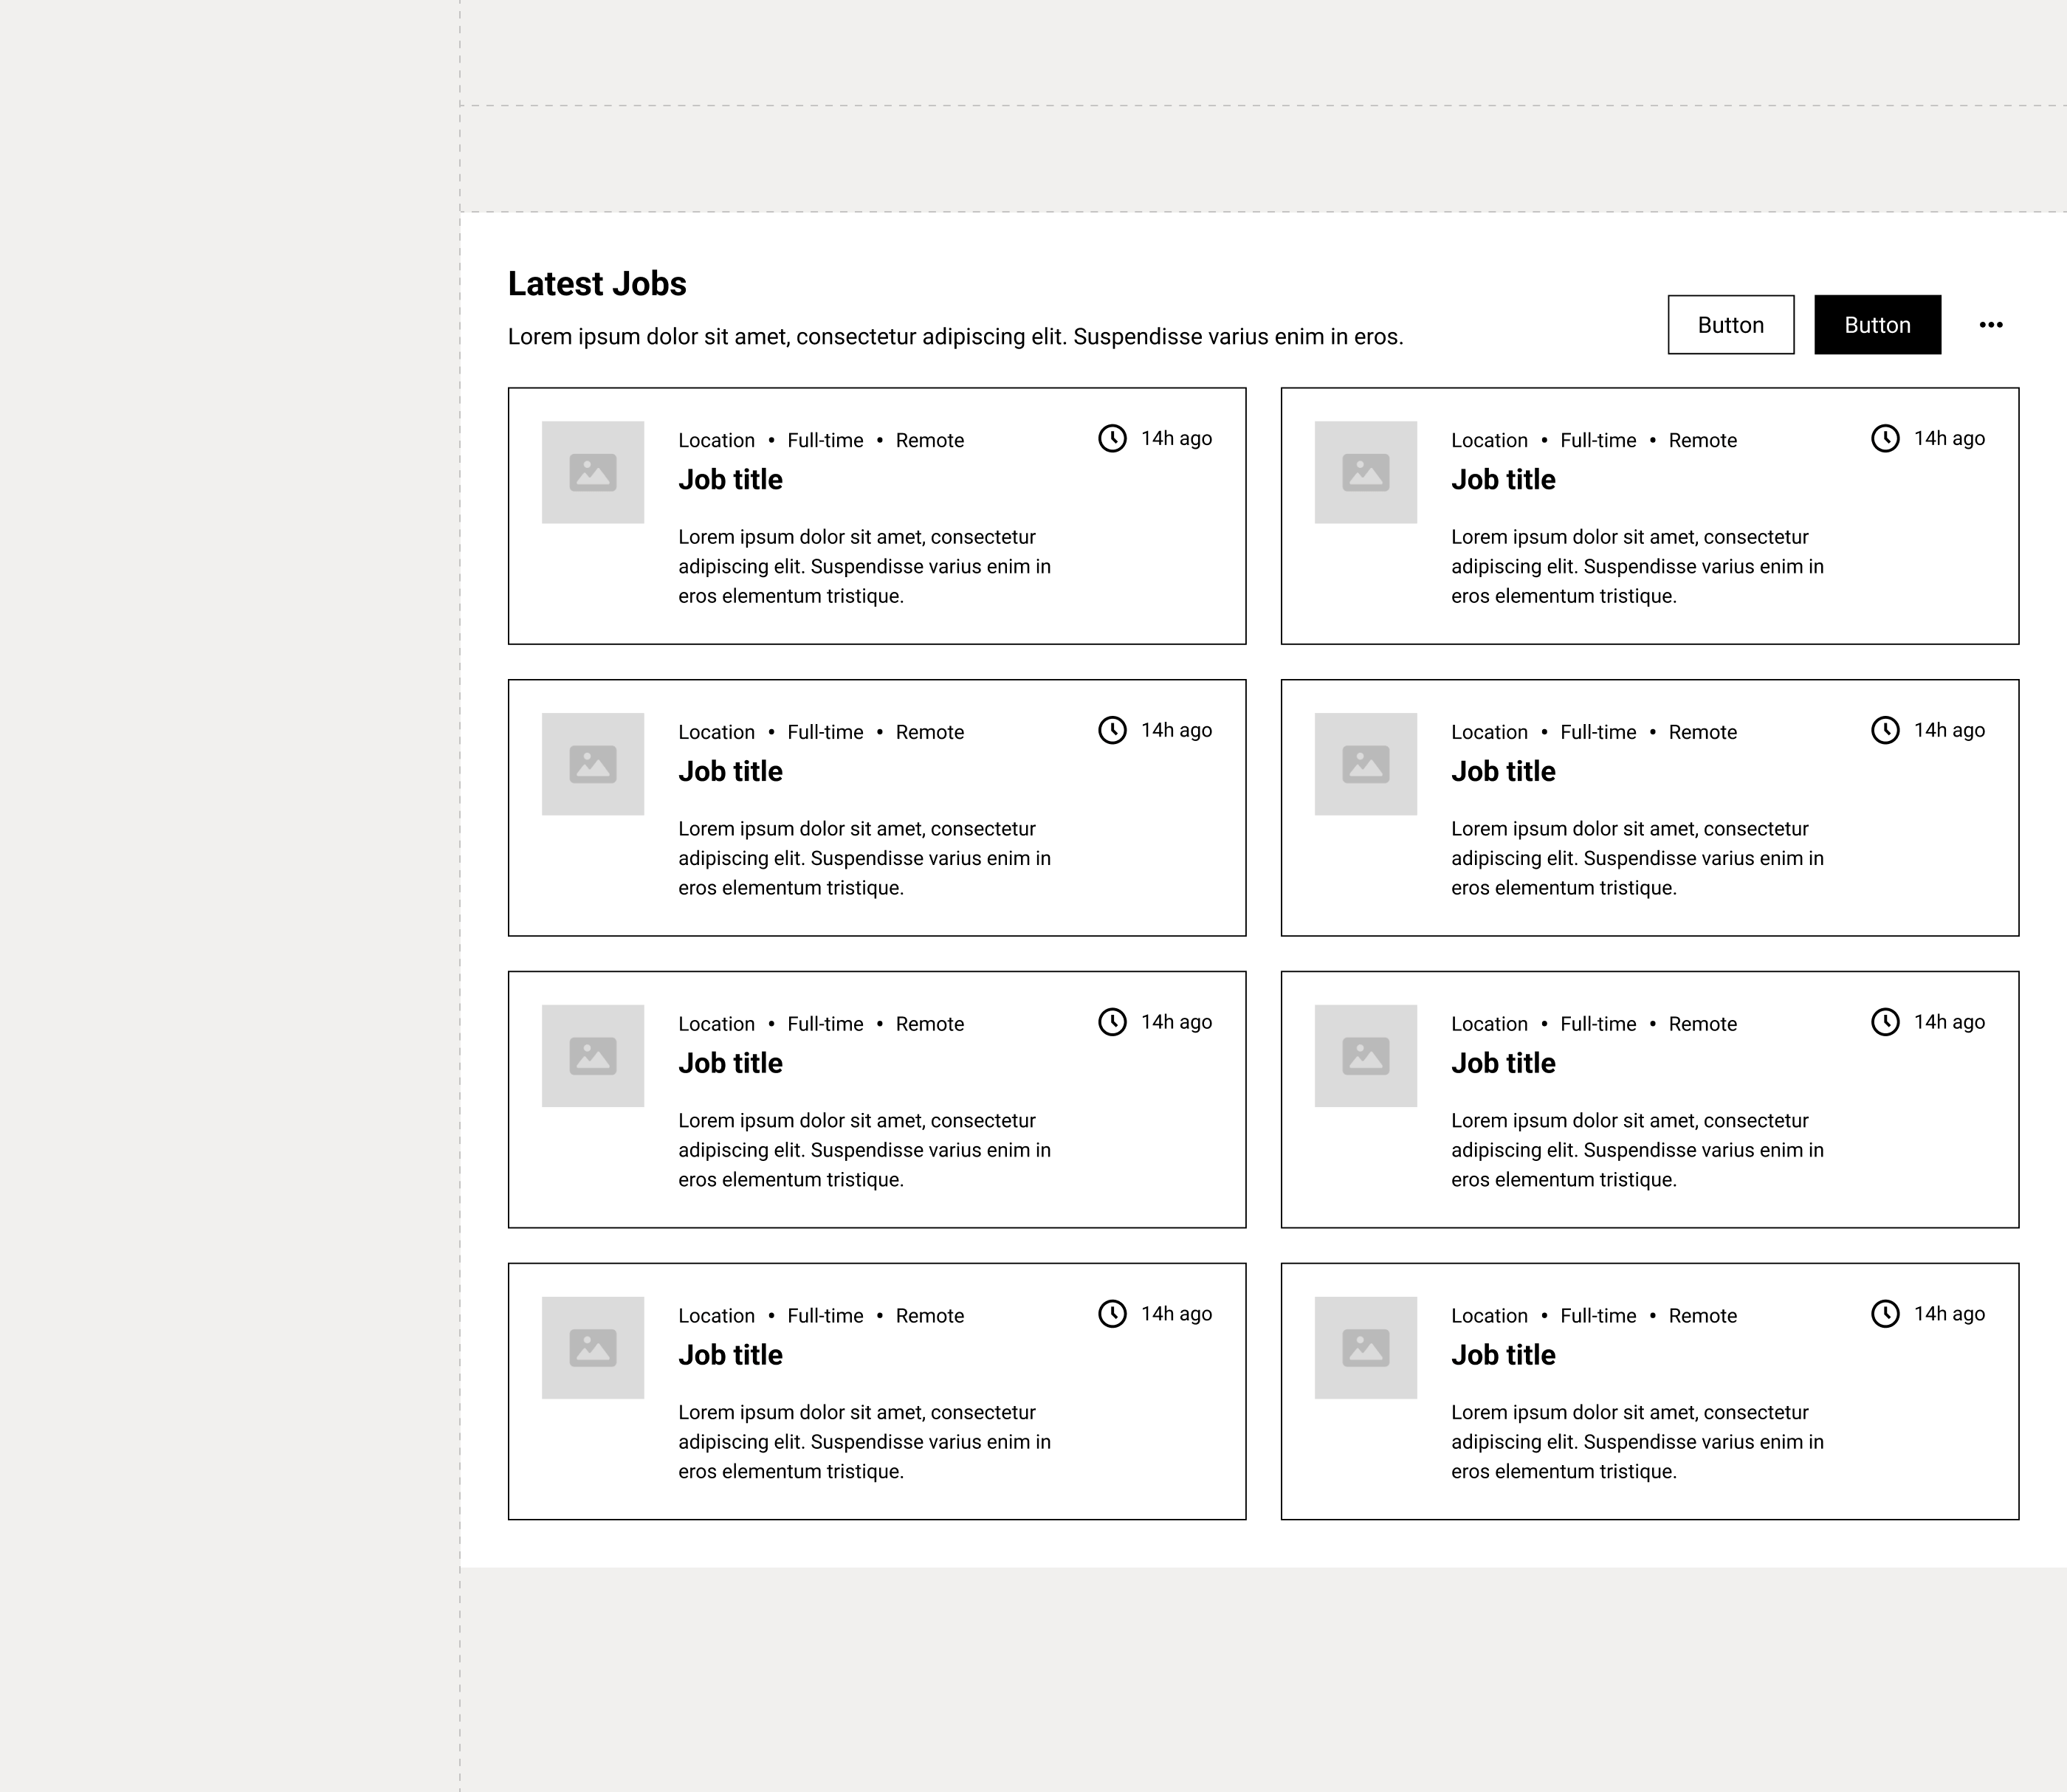The width and height of the screenshot is (2067, 1792).
Task: Click the white outlined Button
Action: [1731, 325]
